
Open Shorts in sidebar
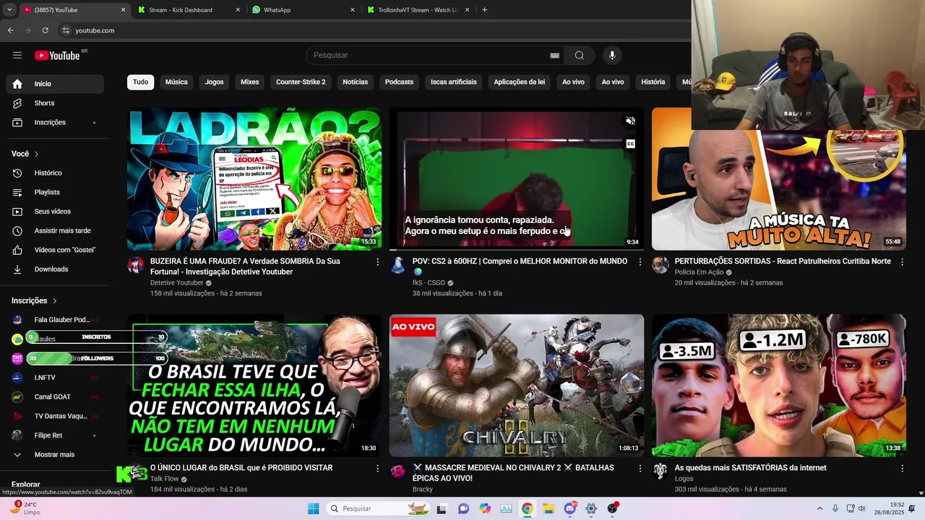point(55,103)
